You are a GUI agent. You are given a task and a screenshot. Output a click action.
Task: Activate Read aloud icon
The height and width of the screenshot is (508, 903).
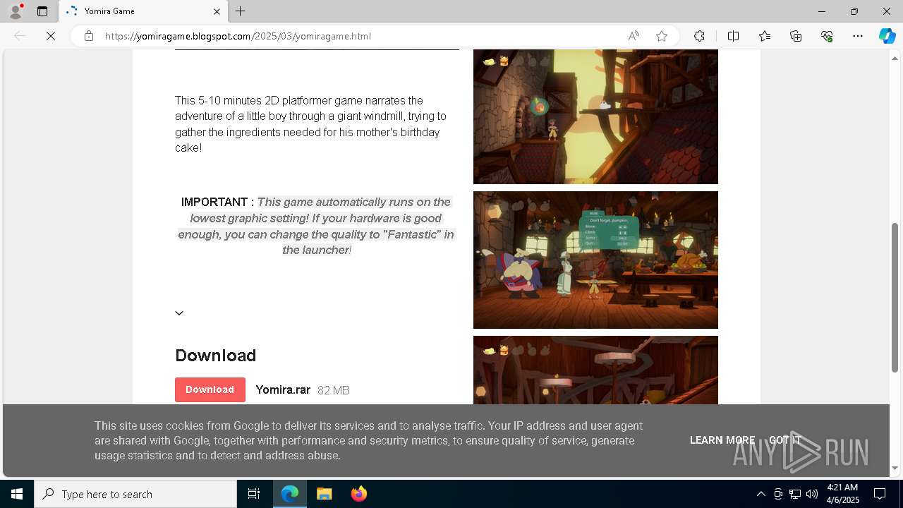[634, 36]
